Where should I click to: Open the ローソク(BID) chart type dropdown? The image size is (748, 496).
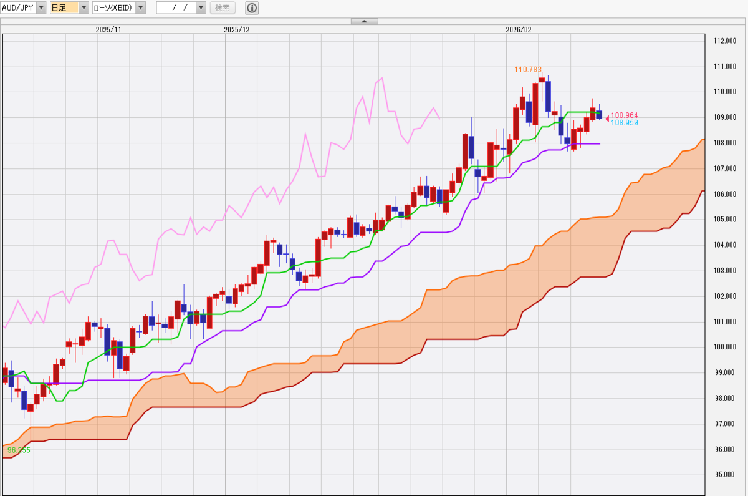tap(140, 8)
